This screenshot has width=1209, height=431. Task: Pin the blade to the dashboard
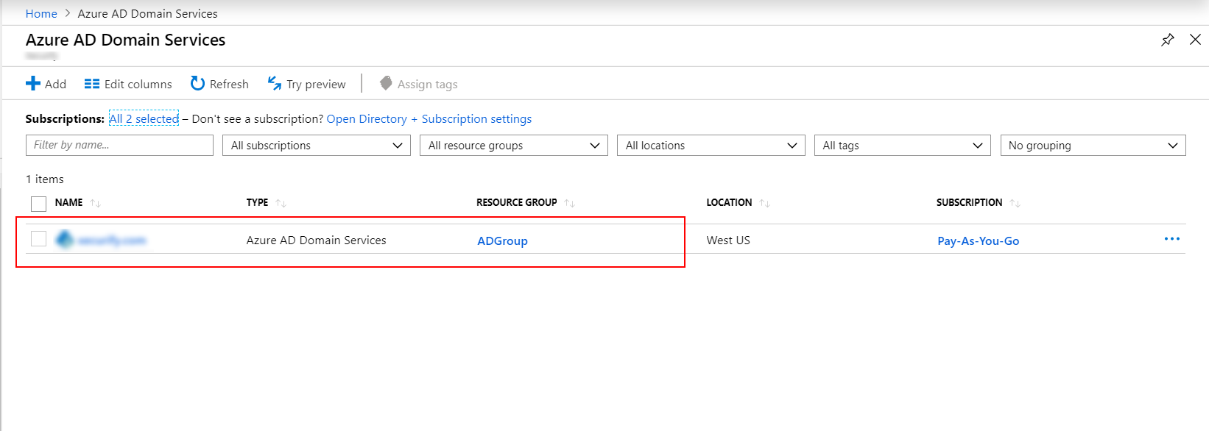pos(1168,40)
